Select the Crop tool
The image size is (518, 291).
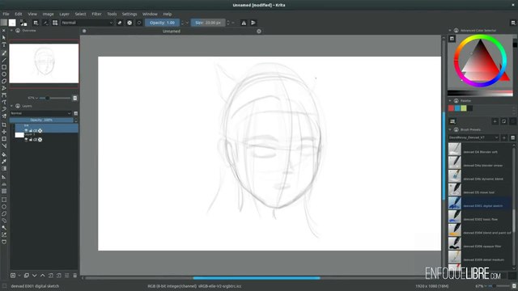pos(4,124)
